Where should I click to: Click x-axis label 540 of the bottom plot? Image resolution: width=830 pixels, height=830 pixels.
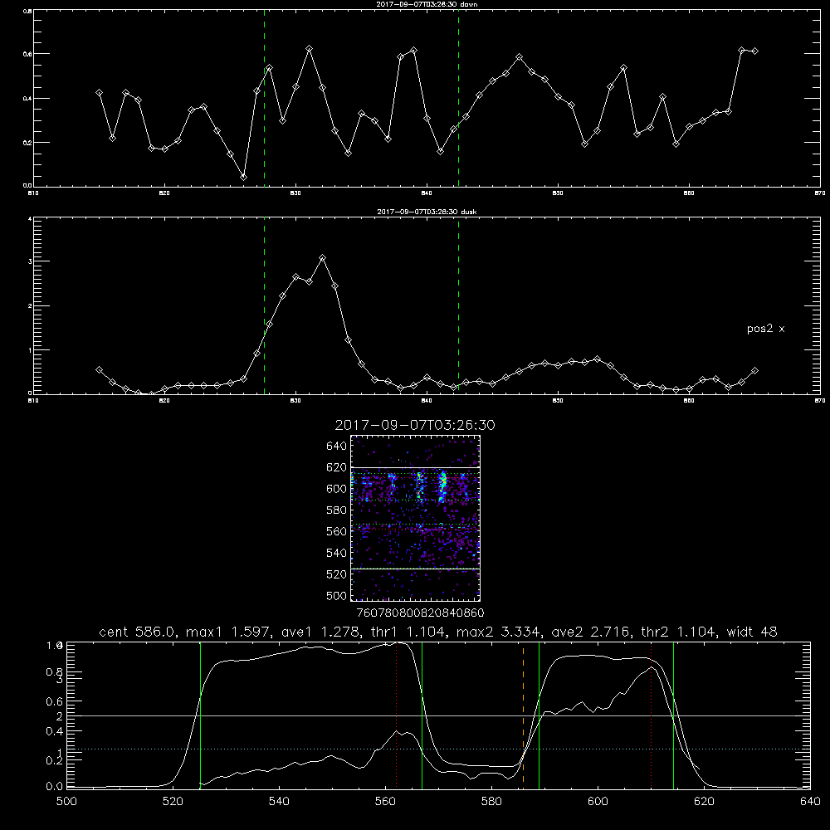point(279,801)
